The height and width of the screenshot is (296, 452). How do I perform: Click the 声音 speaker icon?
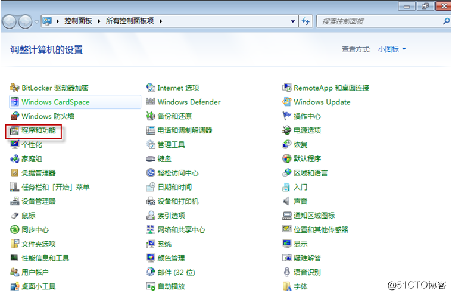287,201
